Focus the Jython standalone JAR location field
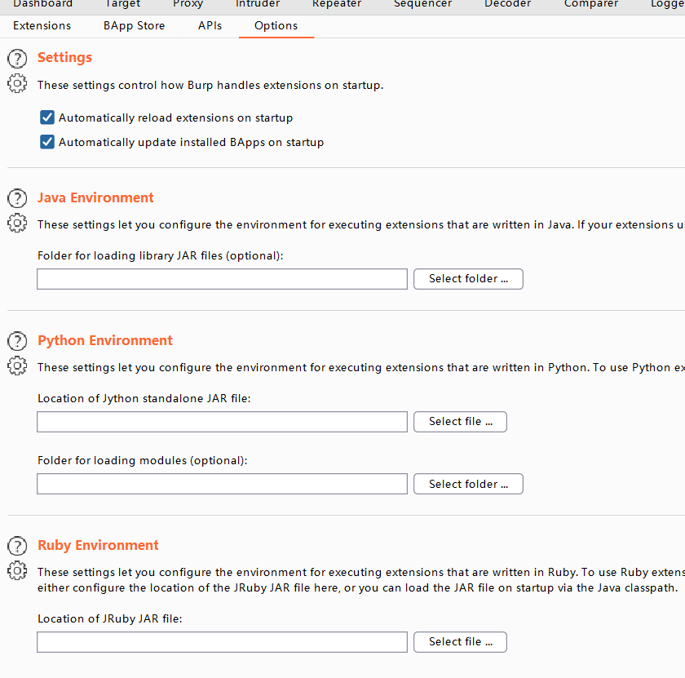685x678 pixels. (222, 422)
